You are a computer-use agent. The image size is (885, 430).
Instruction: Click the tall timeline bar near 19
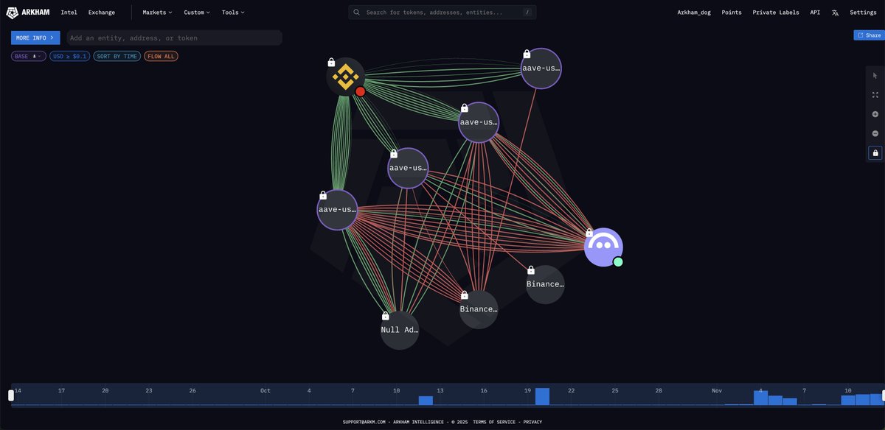click(x=542, y=396)
